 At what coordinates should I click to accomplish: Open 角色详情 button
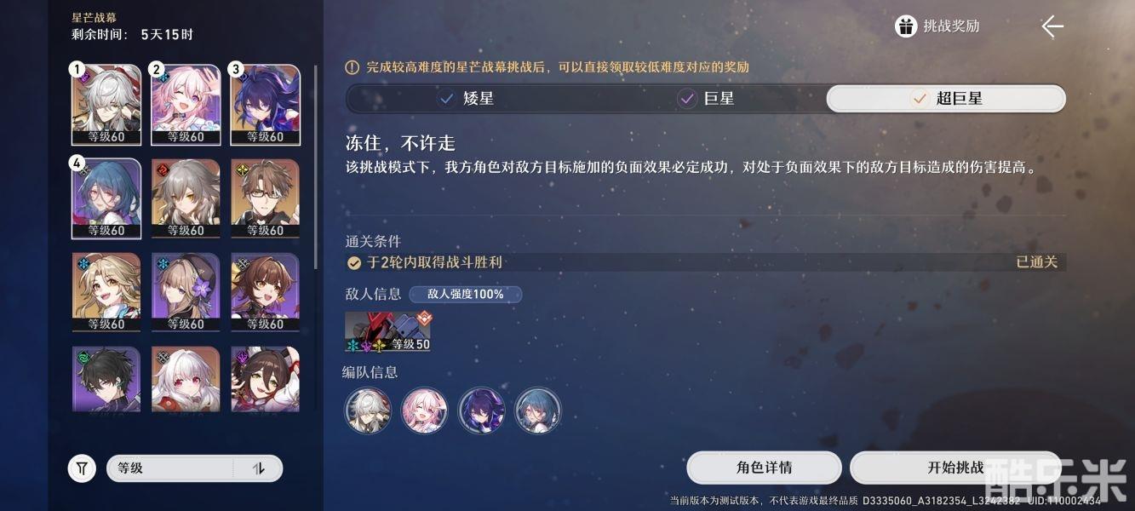coord(764,468)
